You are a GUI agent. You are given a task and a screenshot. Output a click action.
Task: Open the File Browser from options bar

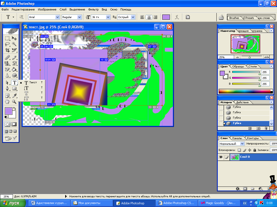click(221, 17)
